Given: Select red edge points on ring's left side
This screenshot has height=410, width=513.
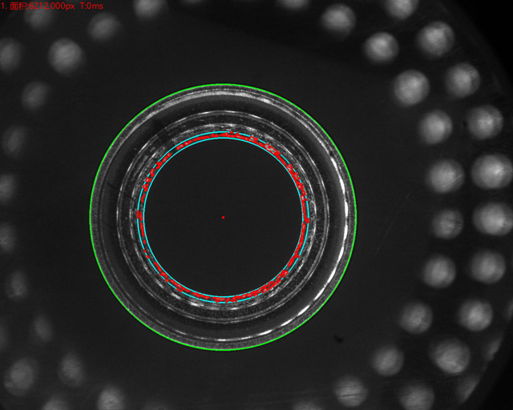Looking at the screenshot, I should (140, 216).
